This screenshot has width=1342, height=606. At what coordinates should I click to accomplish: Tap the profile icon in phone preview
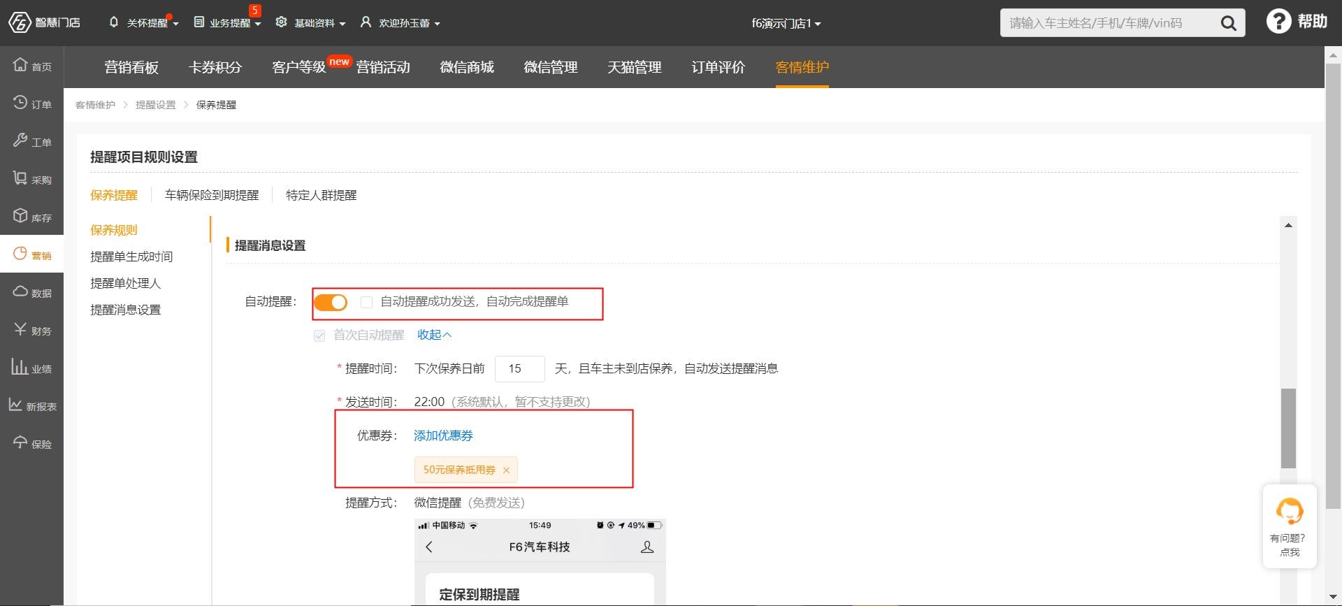pos(647,547)
